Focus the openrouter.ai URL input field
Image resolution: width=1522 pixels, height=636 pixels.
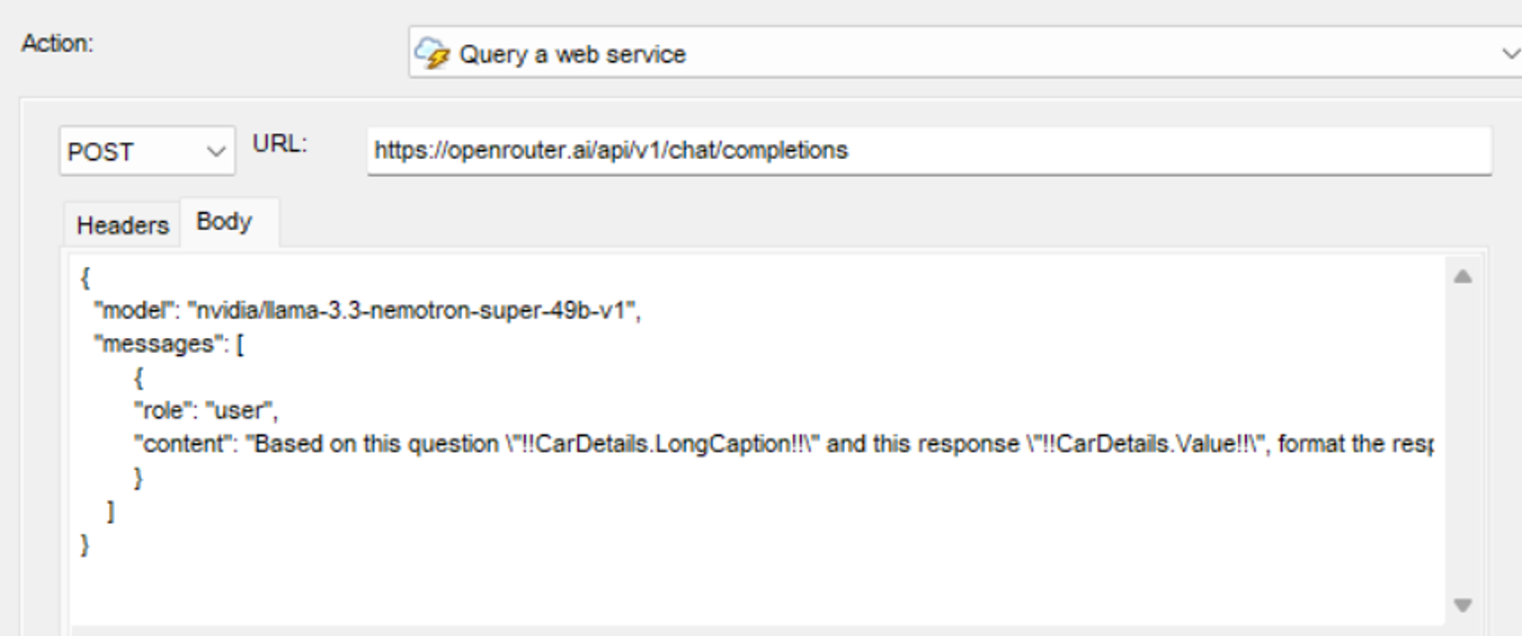(x=929, y=151)
